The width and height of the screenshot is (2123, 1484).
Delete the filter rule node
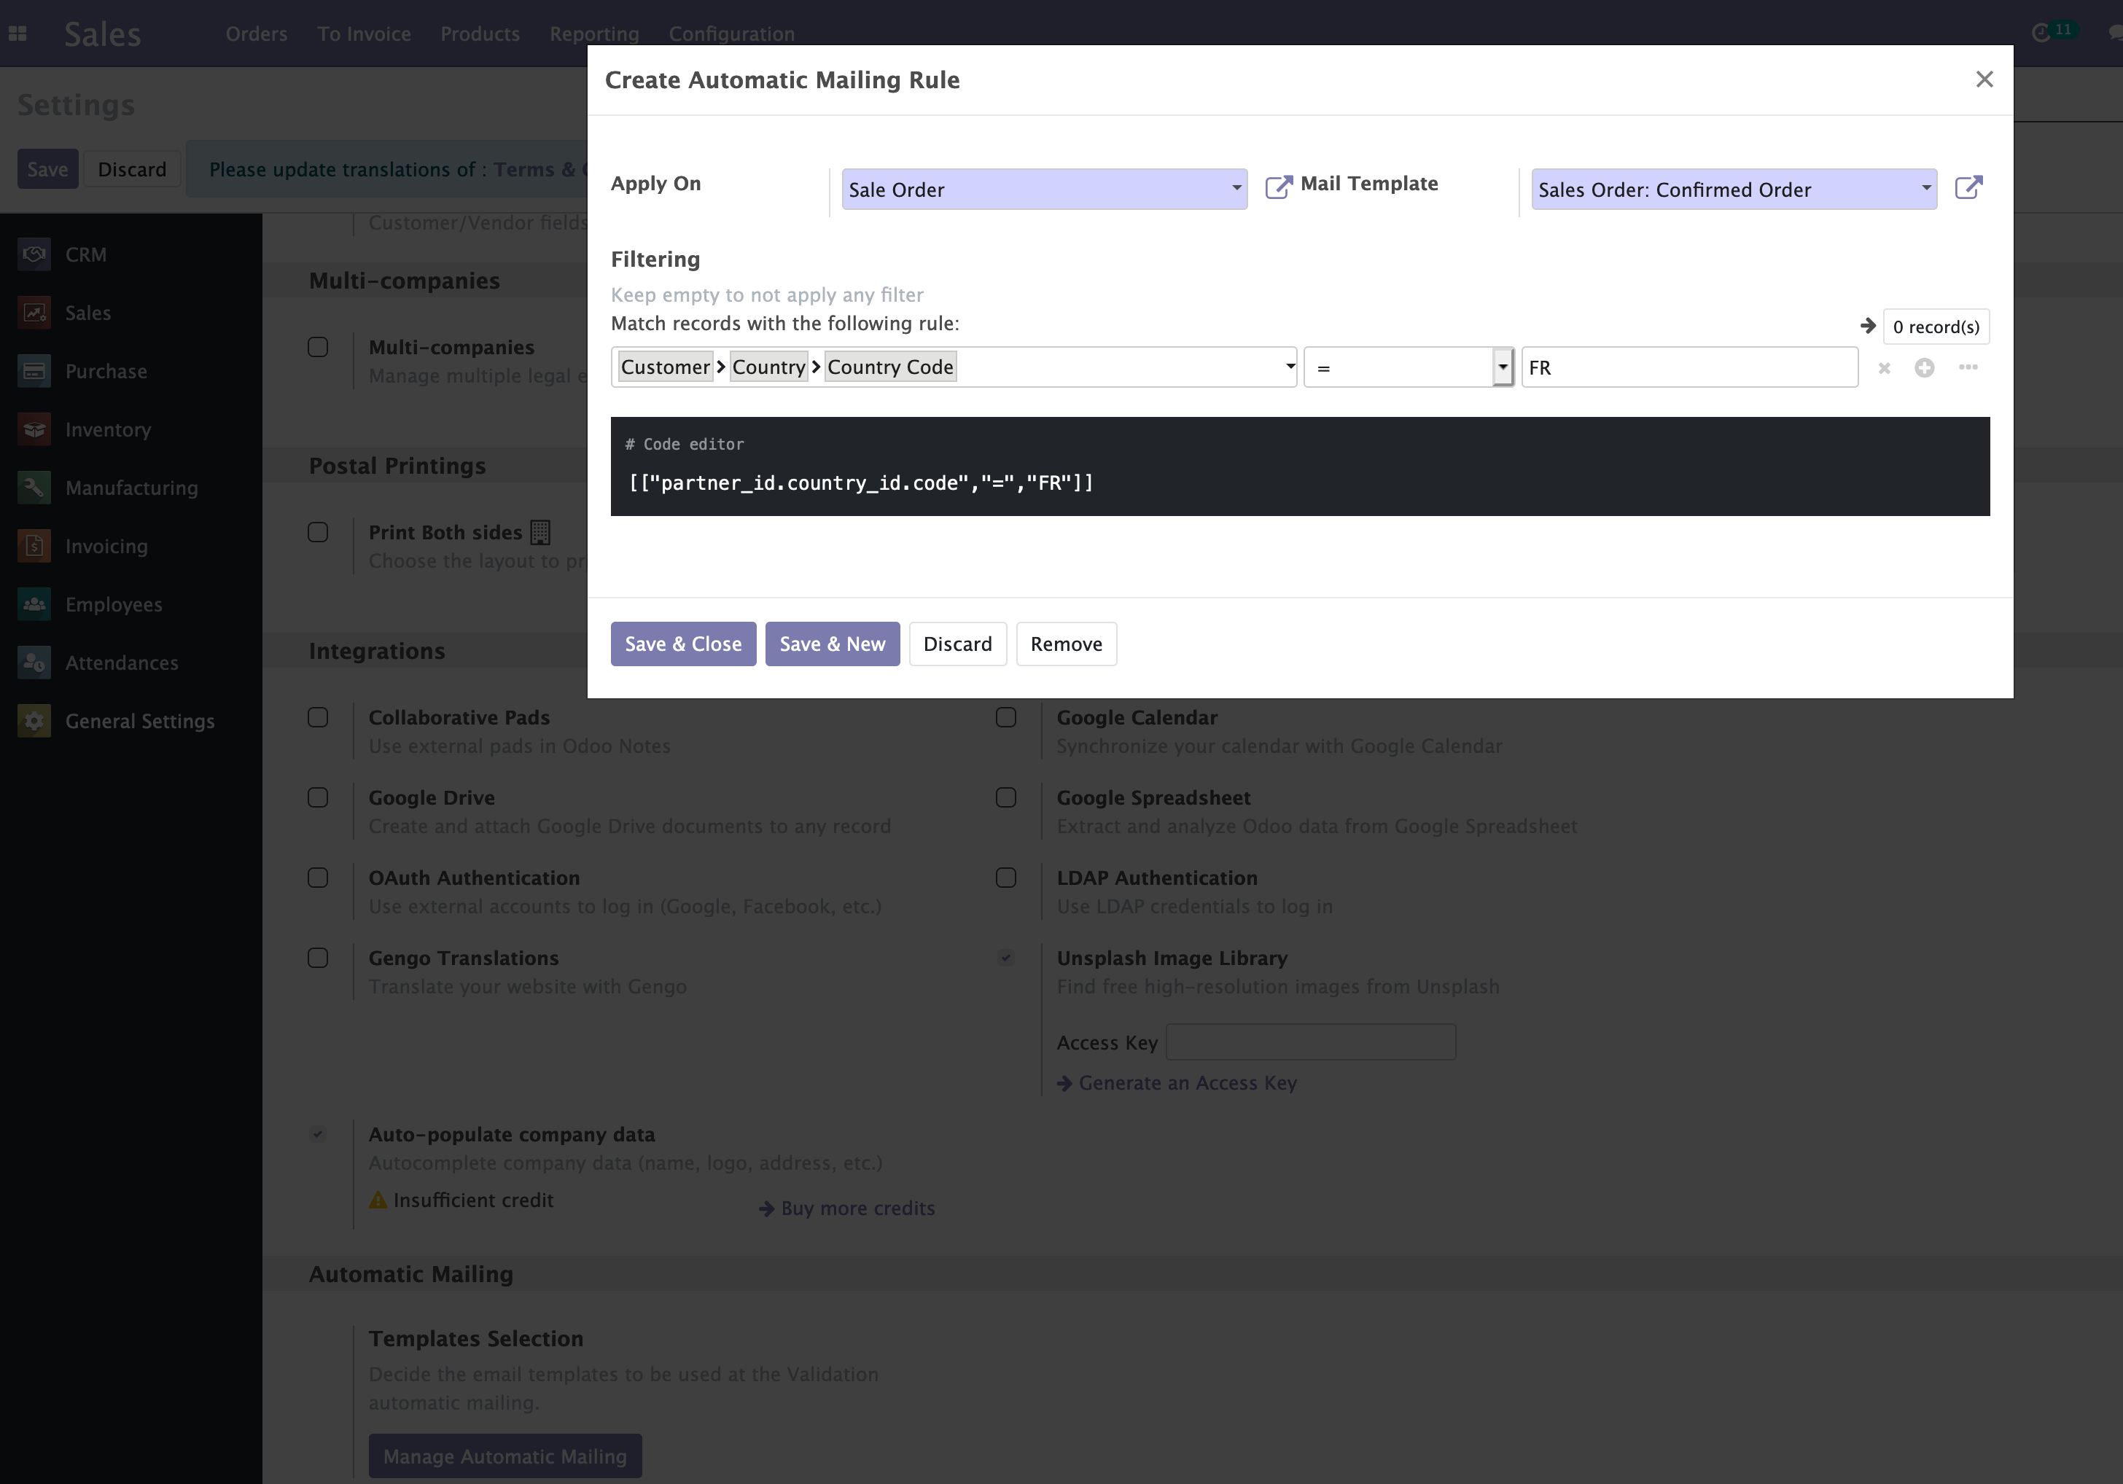click(x=1884, y=369)
